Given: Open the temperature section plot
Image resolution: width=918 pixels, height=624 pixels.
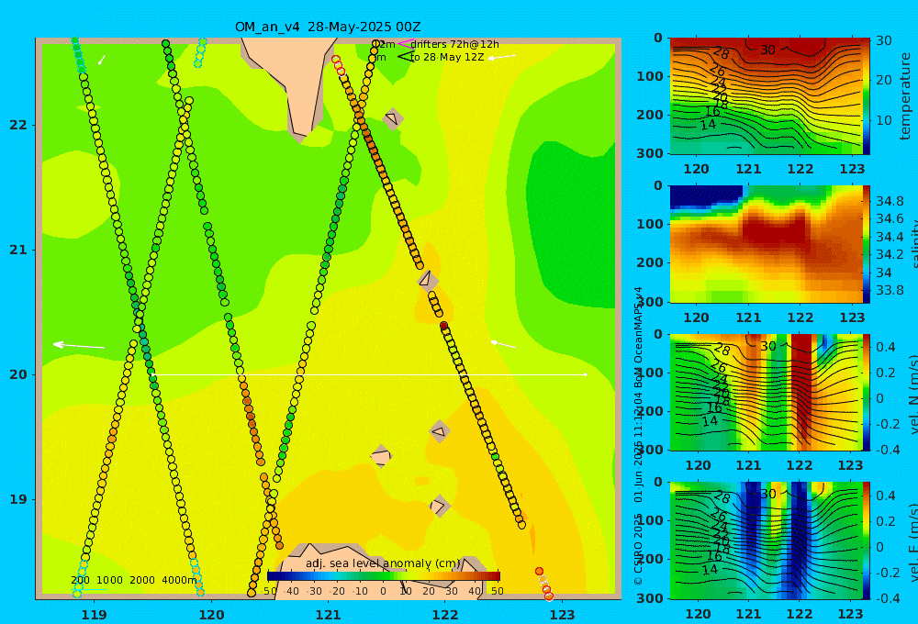Looking at the screenshot, I should 767,96.
